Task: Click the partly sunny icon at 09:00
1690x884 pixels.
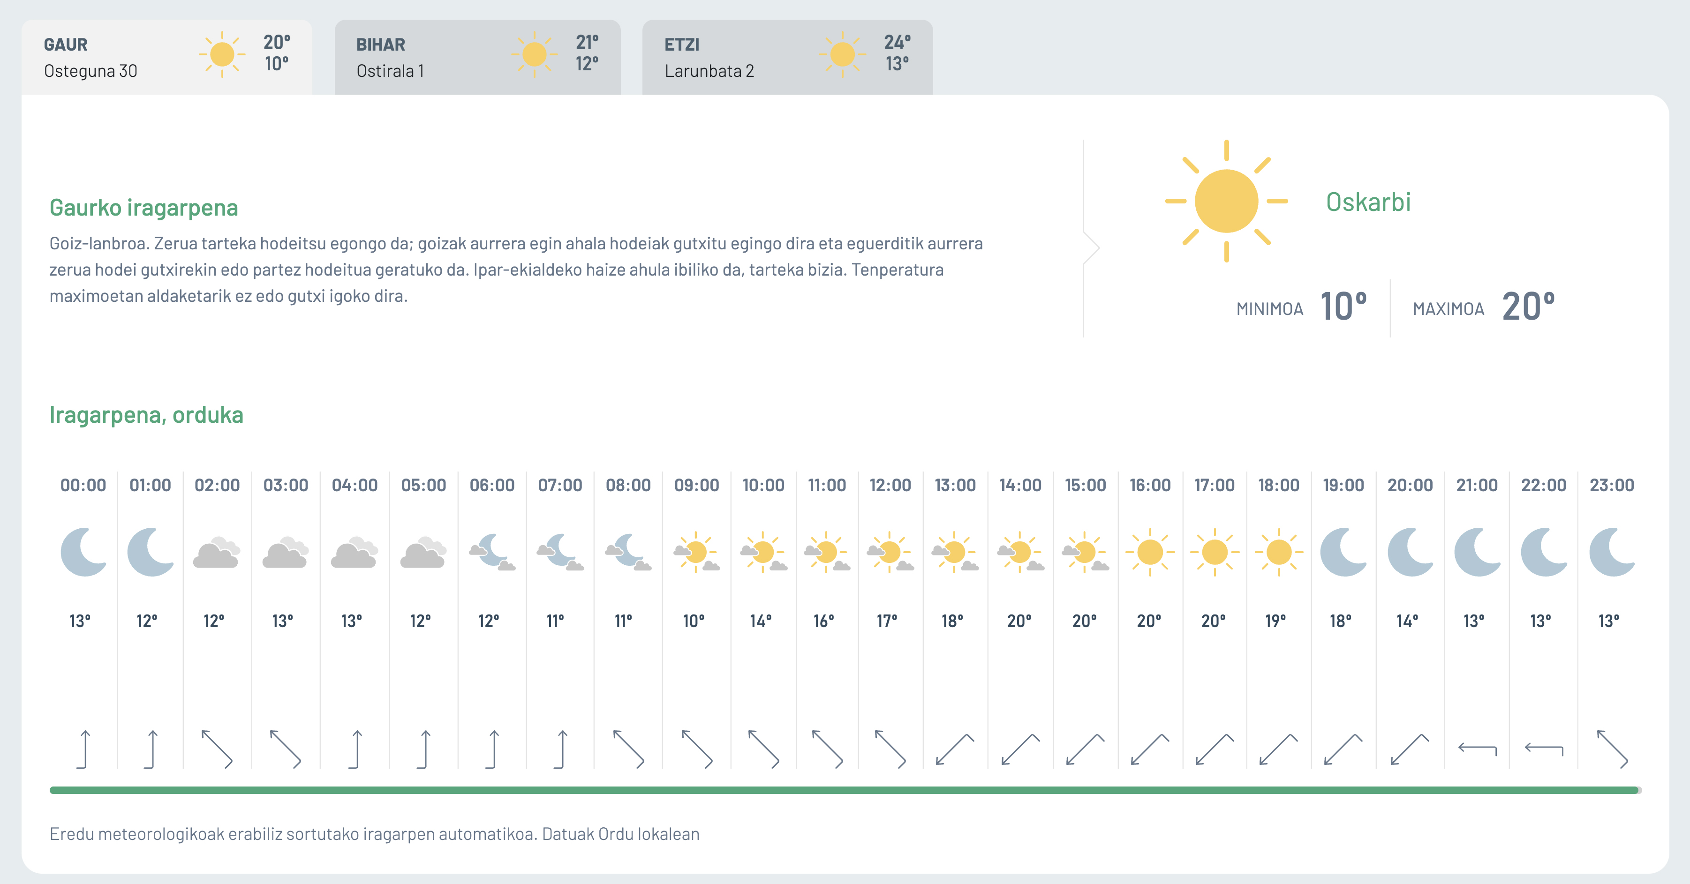Action: tap(696, 552)
